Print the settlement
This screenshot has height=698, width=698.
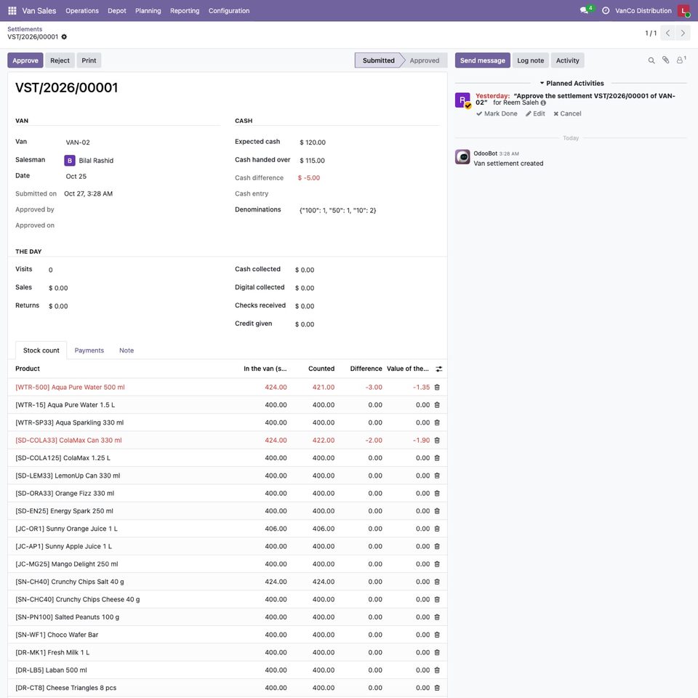pyautogui.click(x=89, y=60)
